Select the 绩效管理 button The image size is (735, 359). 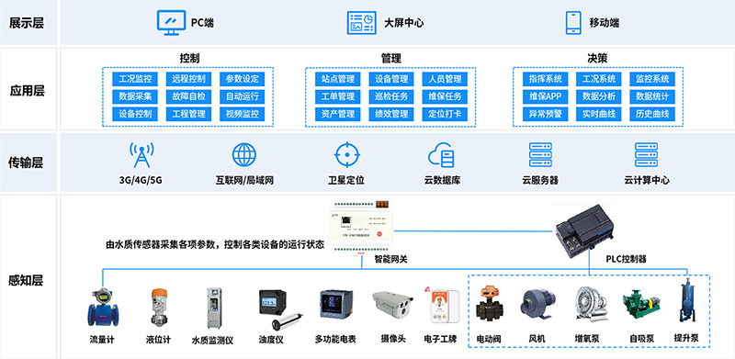[391, 114]
